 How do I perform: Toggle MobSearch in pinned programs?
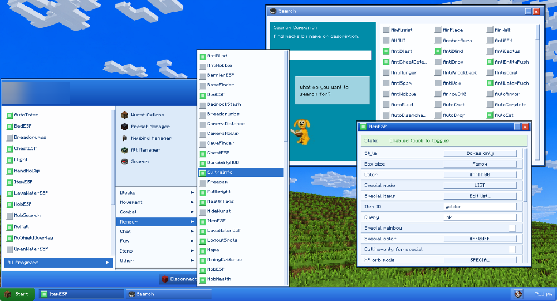10,216
